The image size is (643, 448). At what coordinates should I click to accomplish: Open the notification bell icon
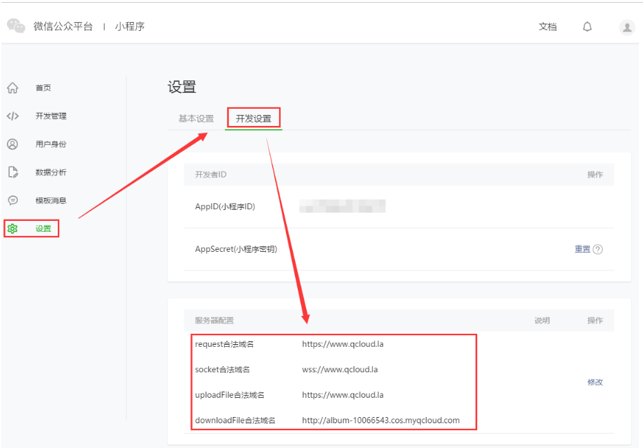coord(587,27)
